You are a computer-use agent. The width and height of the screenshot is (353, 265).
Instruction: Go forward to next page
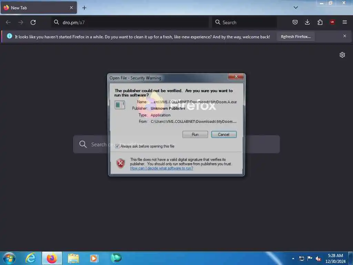point(21,22)
